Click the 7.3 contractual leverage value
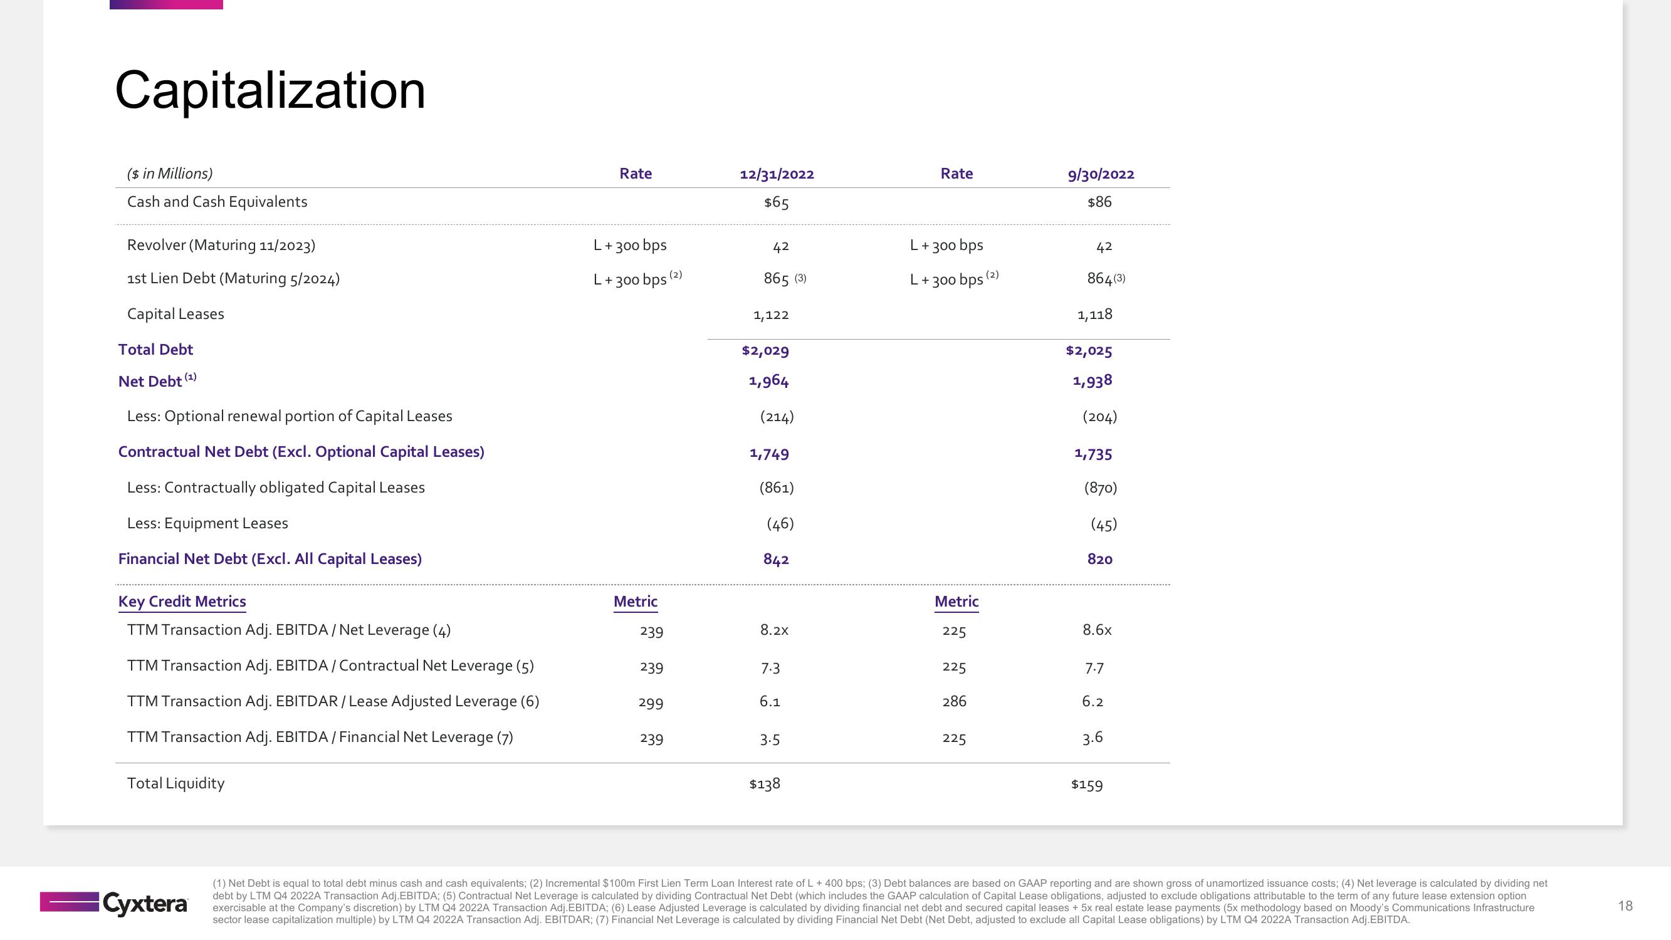 [770, 667]
